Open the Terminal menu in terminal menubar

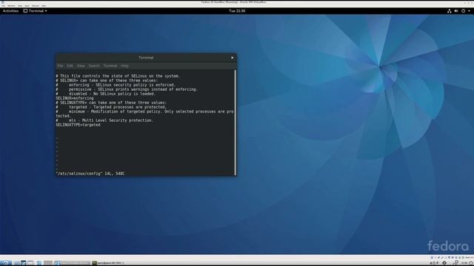tap(110, 66)
